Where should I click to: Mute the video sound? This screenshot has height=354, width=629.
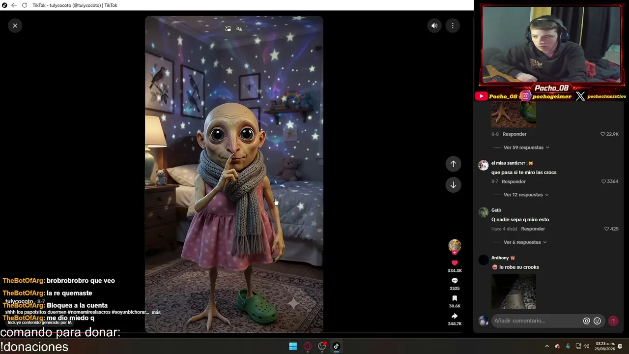[x=434, y=26]
